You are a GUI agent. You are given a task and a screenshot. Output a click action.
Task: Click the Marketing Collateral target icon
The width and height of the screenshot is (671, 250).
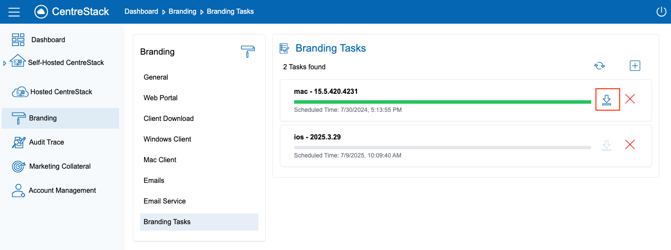click(19, 167)
